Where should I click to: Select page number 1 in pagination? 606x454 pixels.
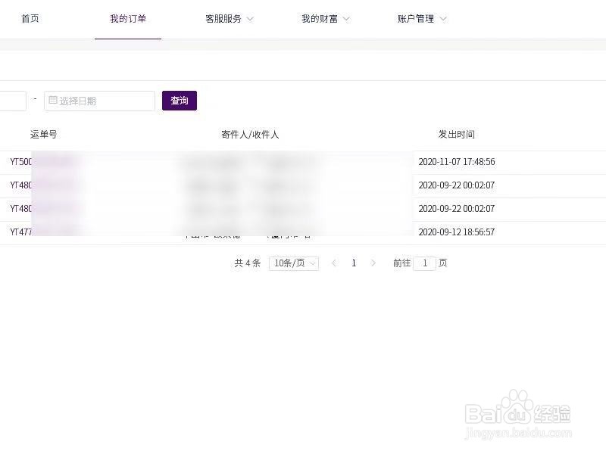click(x=354, y=263)
